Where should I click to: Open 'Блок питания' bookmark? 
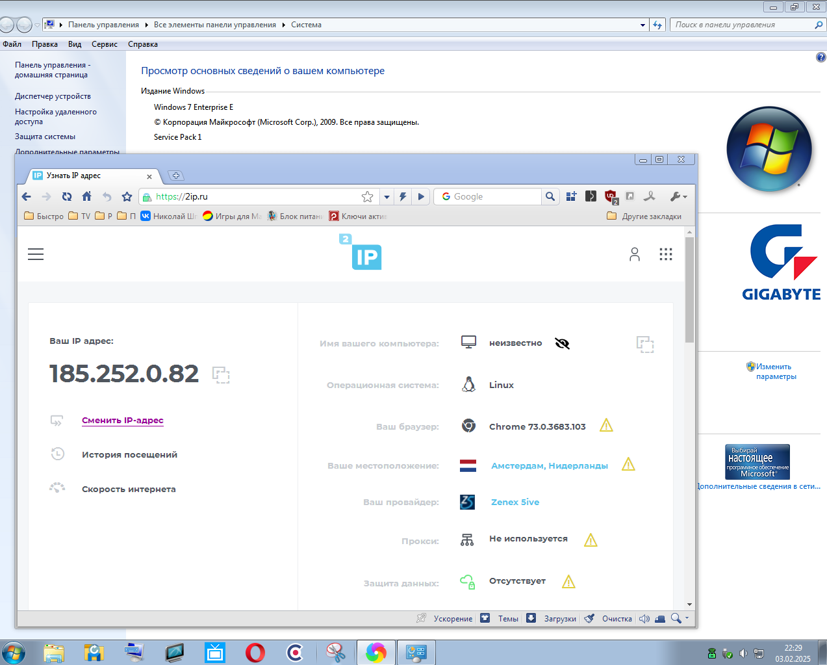click(295, 216)
